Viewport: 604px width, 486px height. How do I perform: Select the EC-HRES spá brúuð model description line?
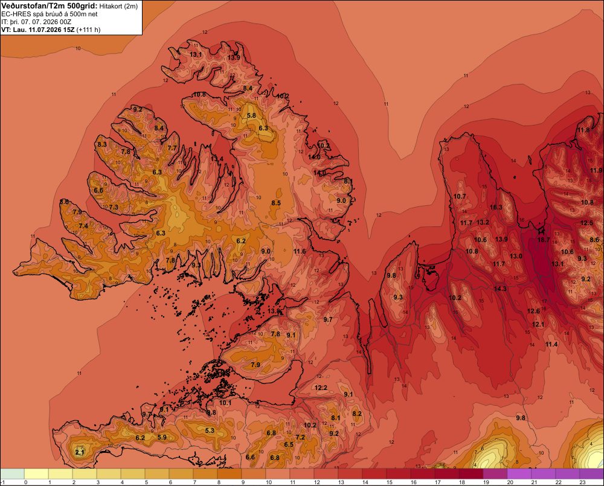click(50, 14)
